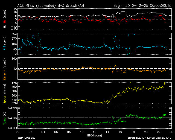This screenshot has height=140, width=175.
Task: Click the 'start DOY: 359' text
Action: 26,138
